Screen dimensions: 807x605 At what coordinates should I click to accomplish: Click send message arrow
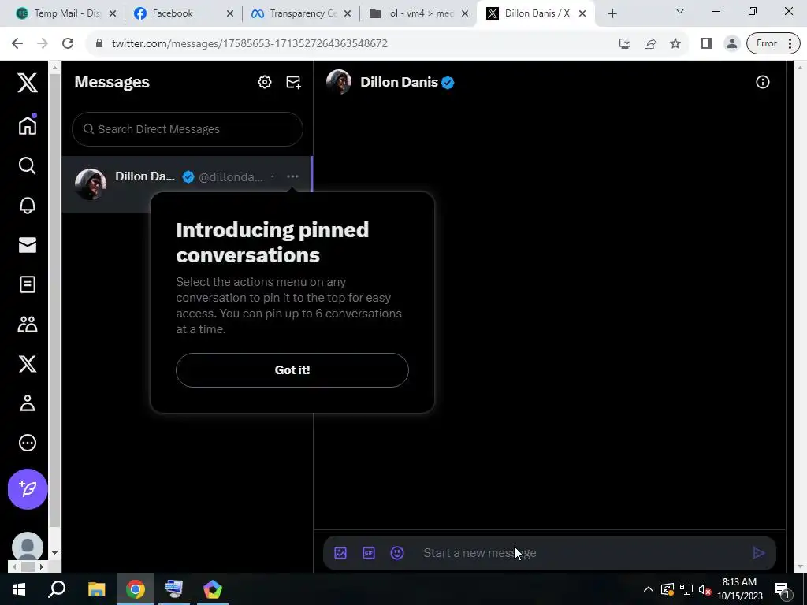[x=759, y=553]
